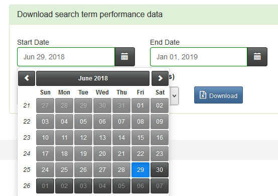Viewport: 278px width, 196px height.
Task: Click "Download search term performance data" heading
Action: tap(90, 15)
